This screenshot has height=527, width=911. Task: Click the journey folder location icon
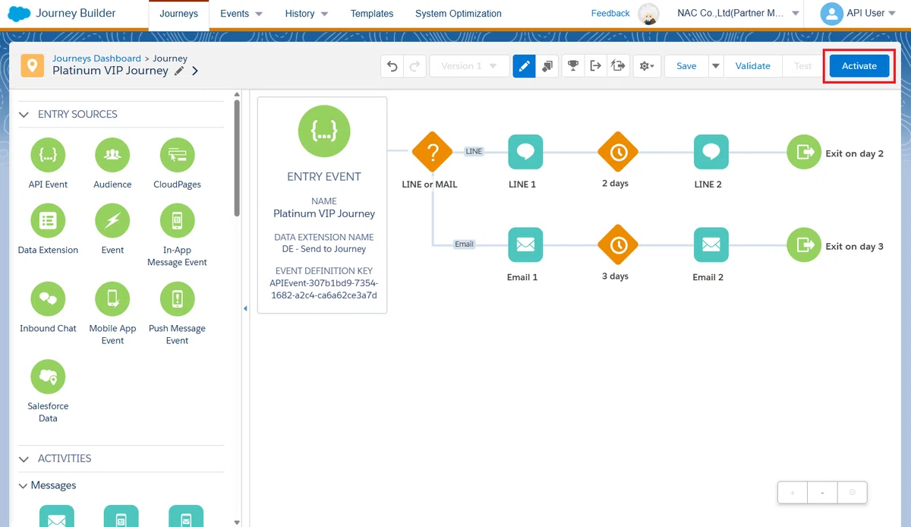tap(32, 65)
